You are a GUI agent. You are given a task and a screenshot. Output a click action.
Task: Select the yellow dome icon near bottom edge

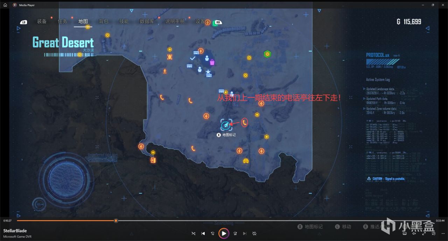click(246, 161)
